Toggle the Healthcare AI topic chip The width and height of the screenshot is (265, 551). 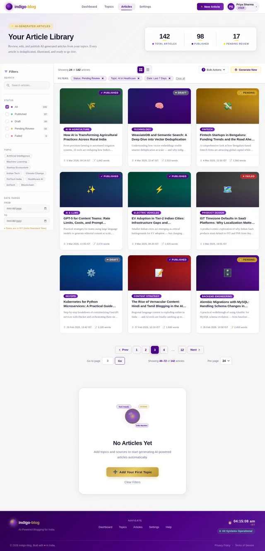[36, 179]
